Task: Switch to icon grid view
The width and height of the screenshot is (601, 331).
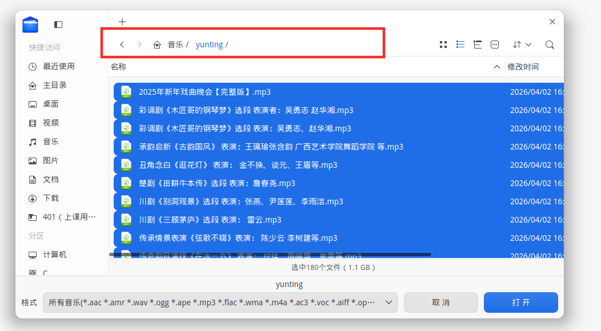Action: tap(443, 45)
